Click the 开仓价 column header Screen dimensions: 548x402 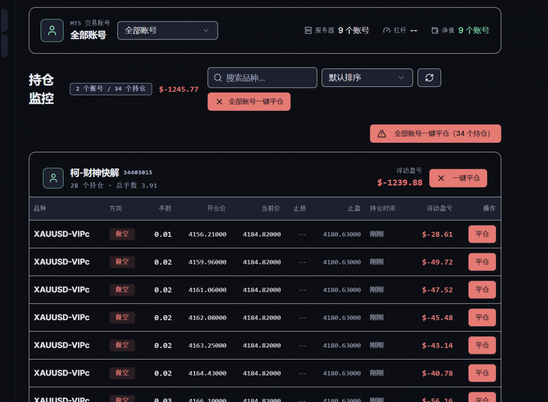click(x=216, y=209)
